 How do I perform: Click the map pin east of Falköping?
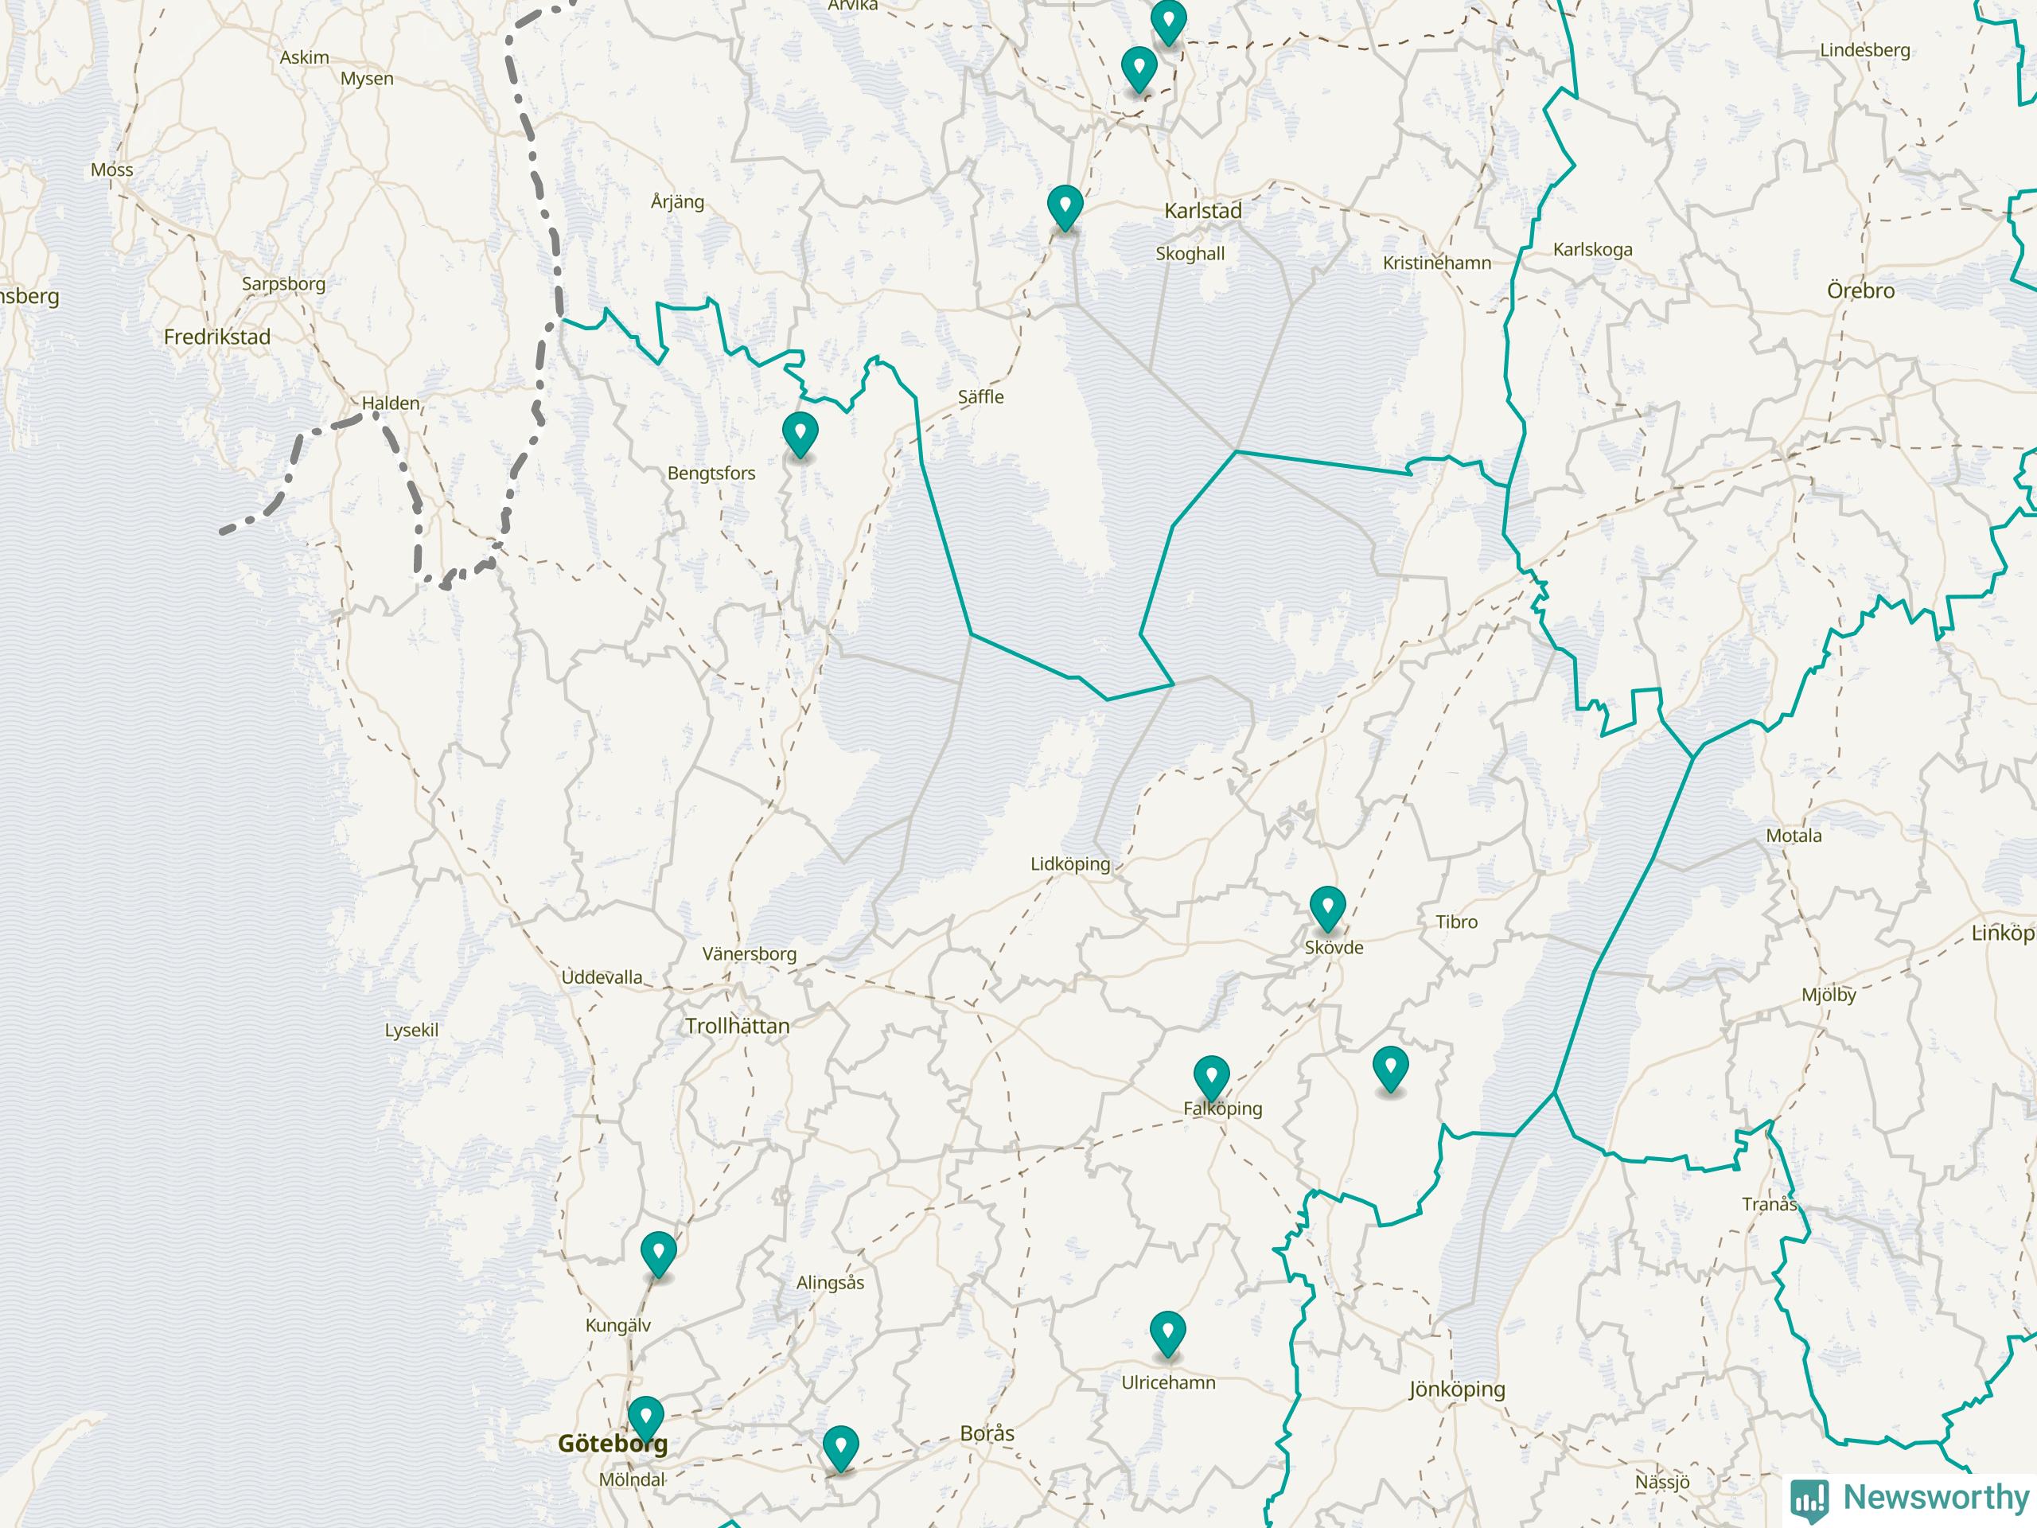[x=1389, y=1070]
